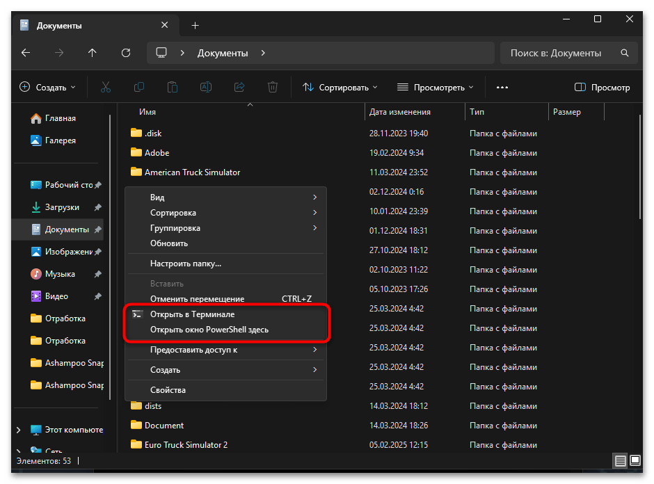Click the file list vertical scrollbar
Viewport: 654px width, 484px height.
pos(640,167)
